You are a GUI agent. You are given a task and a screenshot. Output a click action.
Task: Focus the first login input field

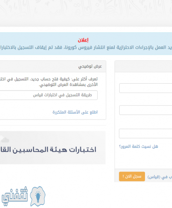coord(146,88)
